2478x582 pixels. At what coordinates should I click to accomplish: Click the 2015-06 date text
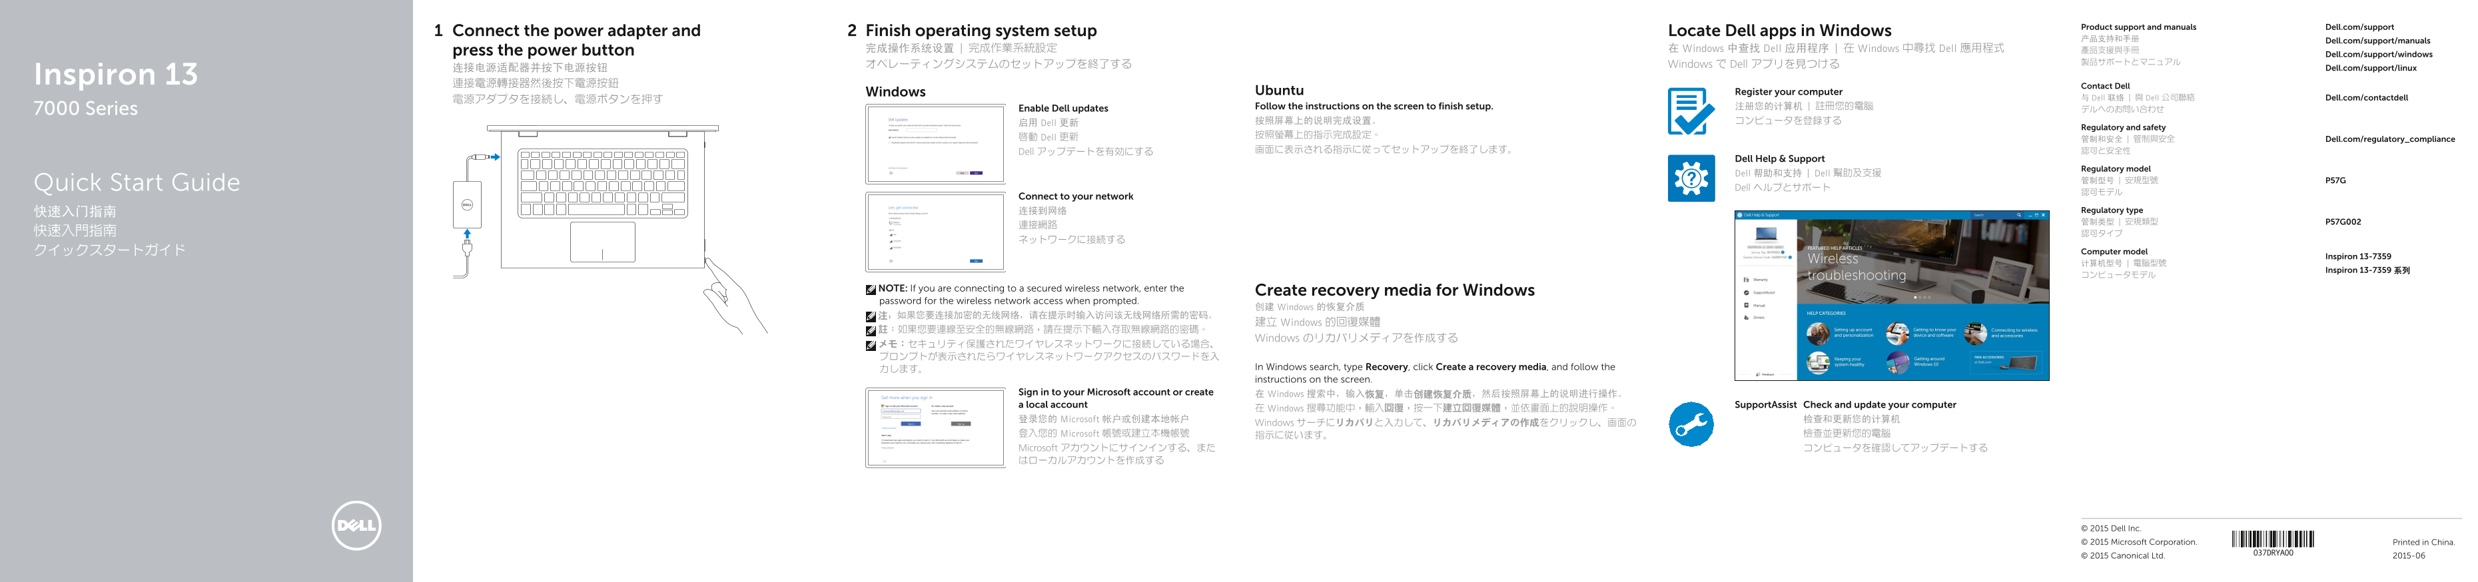2409,555
